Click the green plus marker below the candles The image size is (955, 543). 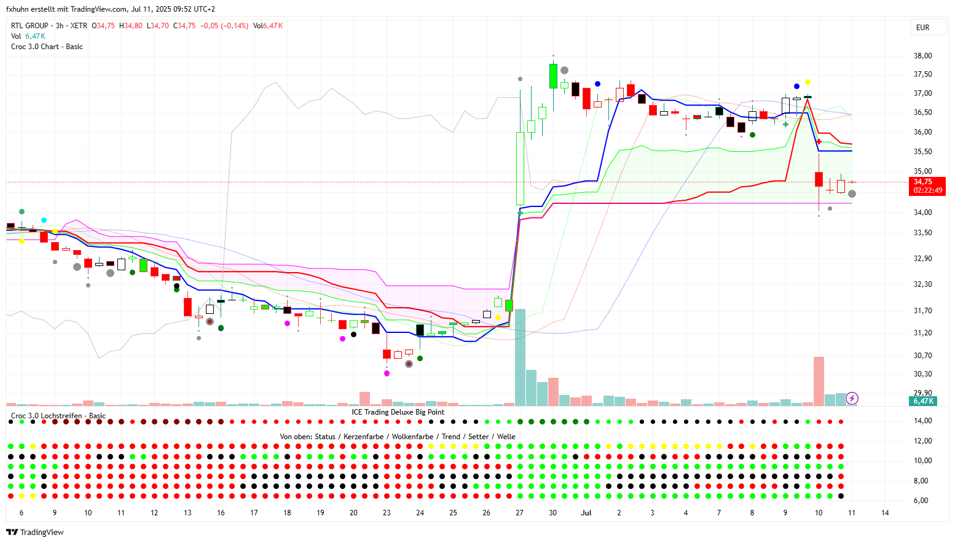click(x=785, y=124)
